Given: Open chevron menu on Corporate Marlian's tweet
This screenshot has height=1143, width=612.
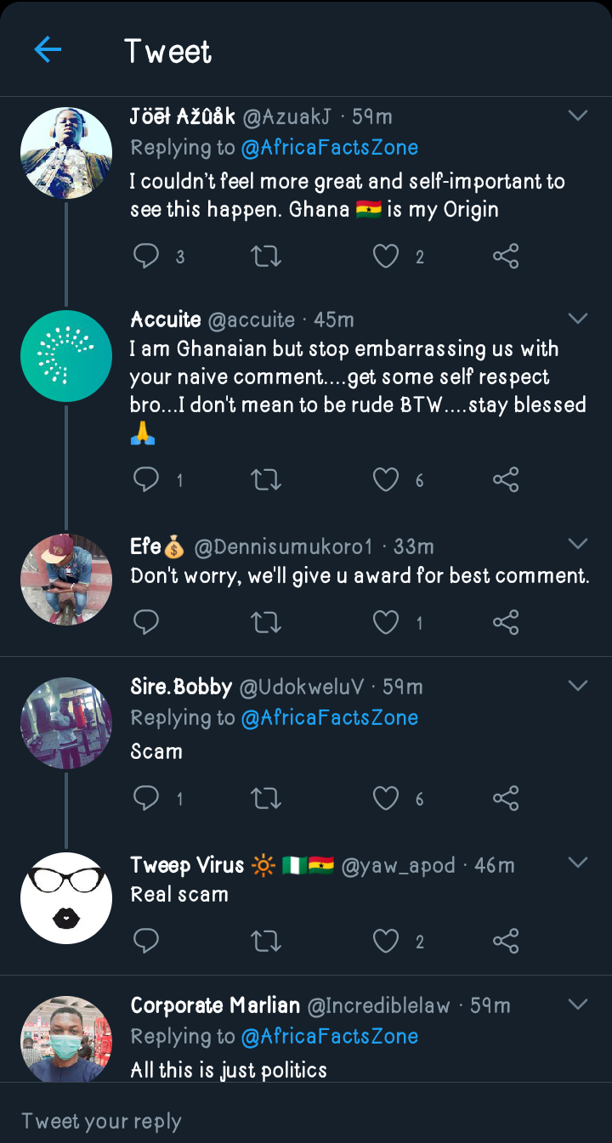Looking at the screenshot, I should [578, 1004].
